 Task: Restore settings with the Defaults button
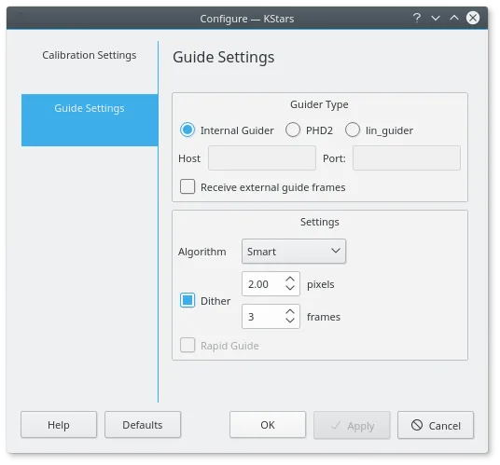click(x=143, y=425)
